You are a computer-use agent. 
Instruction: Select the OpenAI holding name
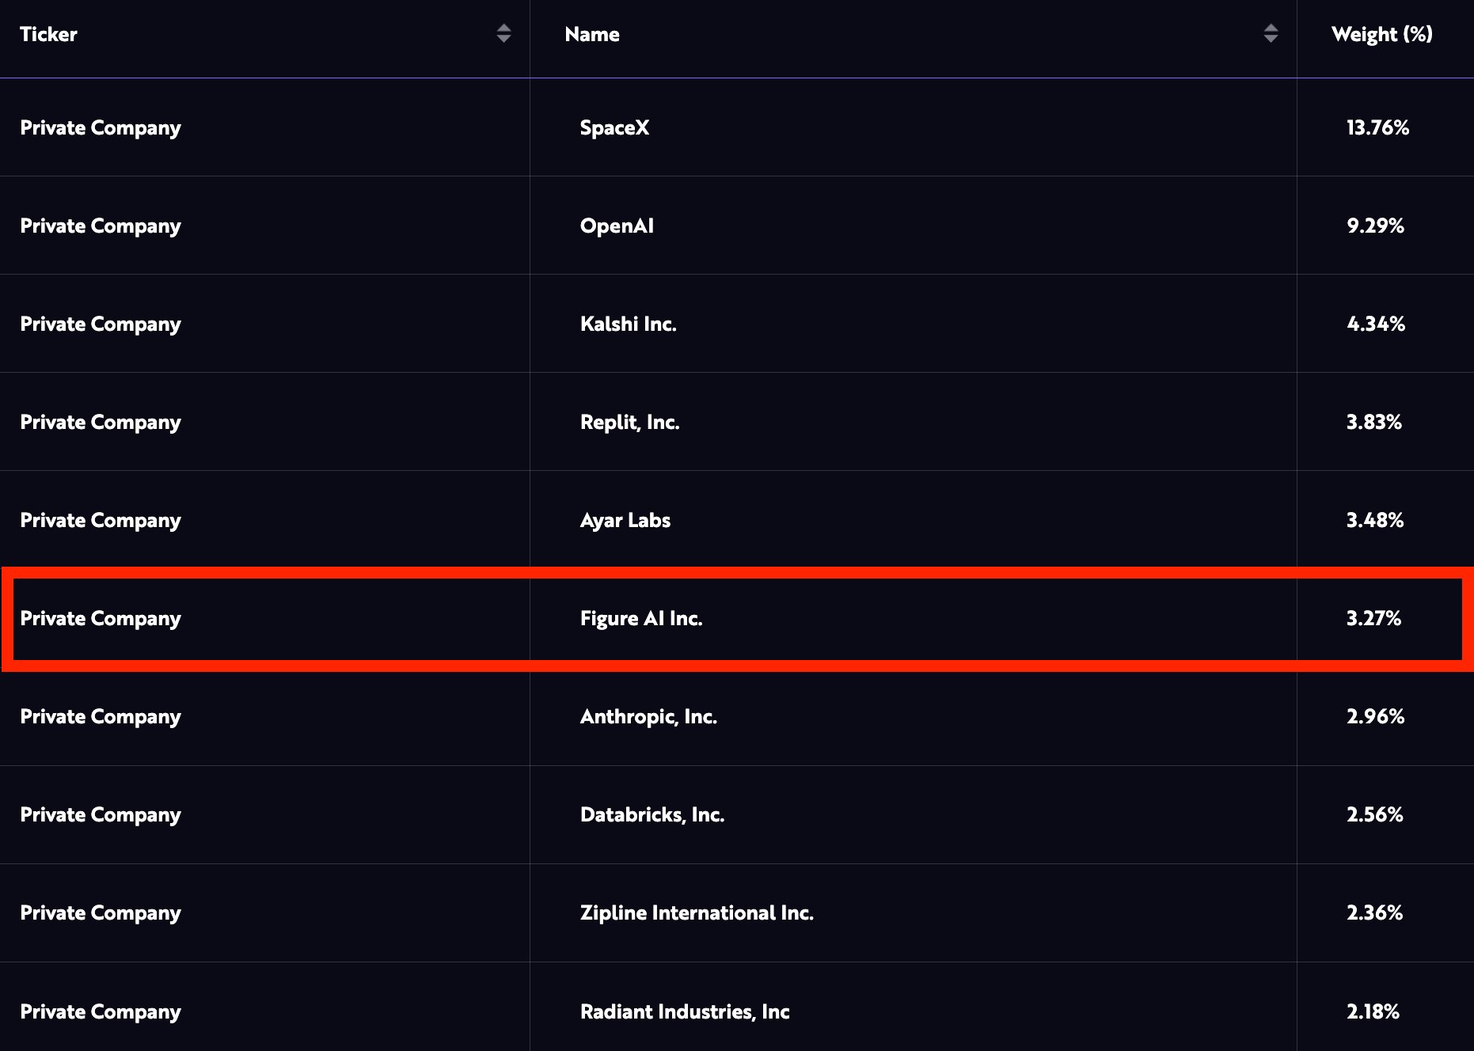(617, 226)
